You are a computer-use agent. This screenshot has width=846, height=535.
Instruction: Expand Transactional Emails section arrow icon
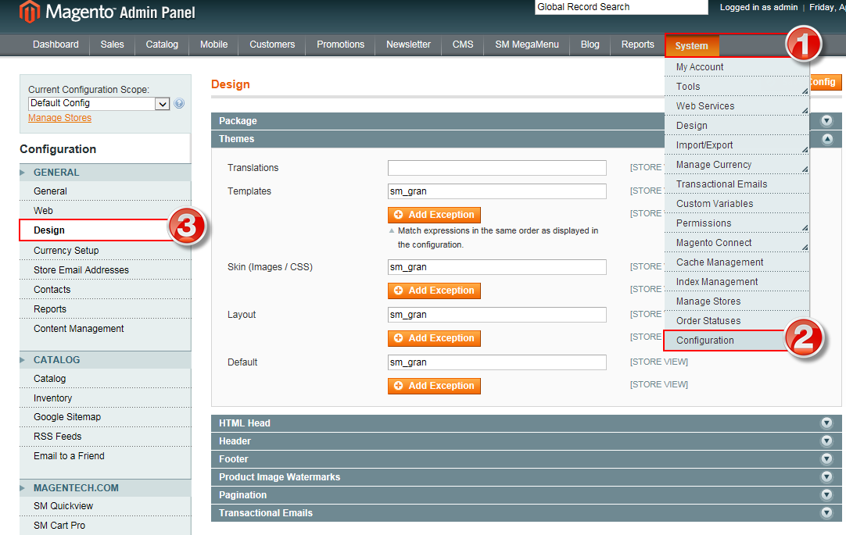[826, 513]
